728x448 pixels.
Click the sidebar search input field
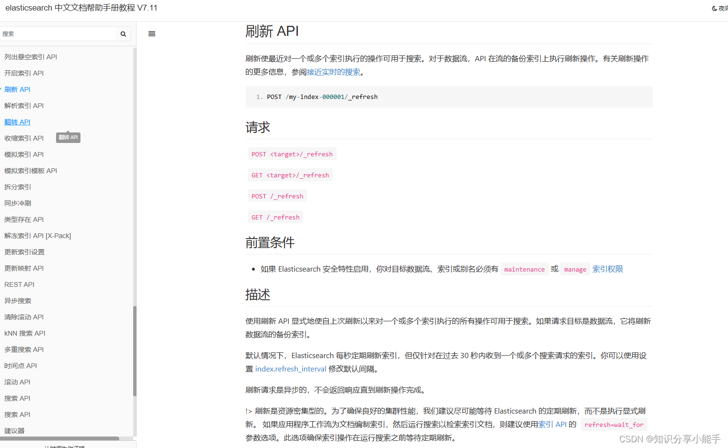(58, 34)
